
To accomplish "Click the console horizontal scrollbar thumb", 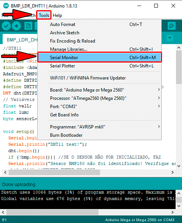I will [x=52, y=212].
